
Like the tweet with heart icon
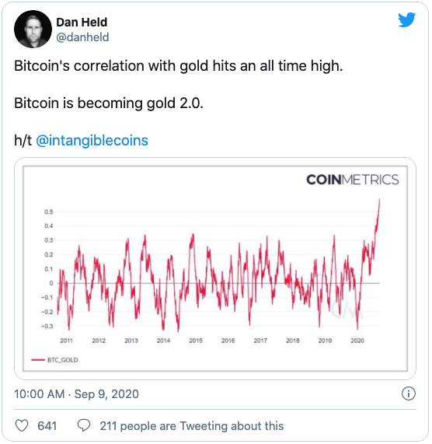[x=22, y=425]
